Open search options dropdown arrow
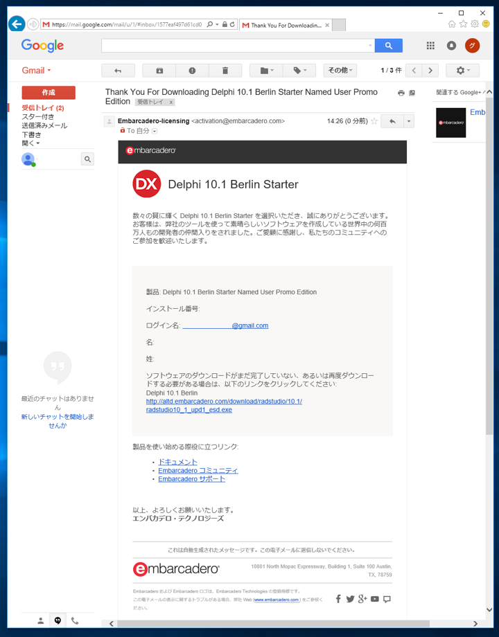499x637 pixels. click(370, 46)
